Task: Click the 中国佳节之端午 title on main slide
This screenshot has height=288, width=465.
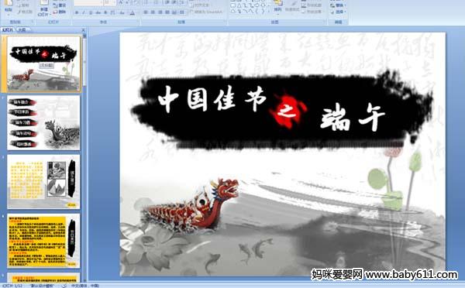Action: [271, 108]
